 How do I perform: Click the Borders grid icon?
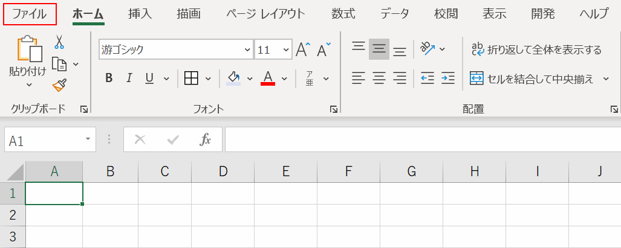click(x=191, y=78)
